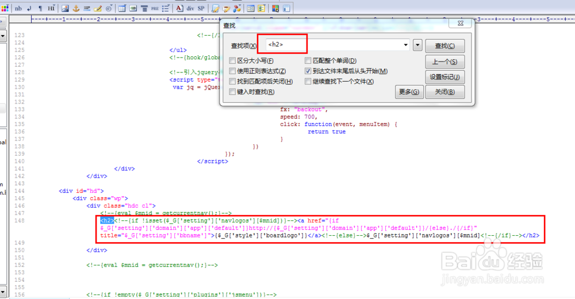Screen dimensions: 575x299
Task: Insert anchor link with anchor icon
Action: click(x=76, y=8)
